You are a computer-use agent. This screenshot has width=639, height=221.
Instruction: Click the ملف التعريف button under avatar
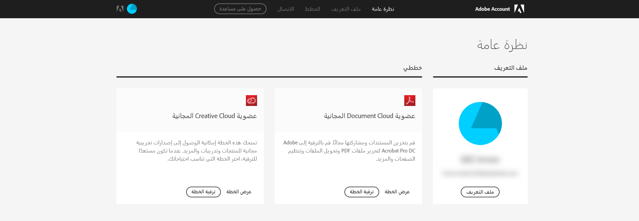point(480,192)
